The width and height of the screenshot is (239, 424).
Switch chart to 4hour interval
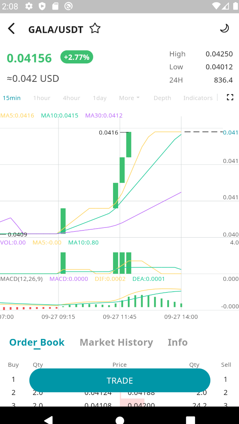point(71,98)
